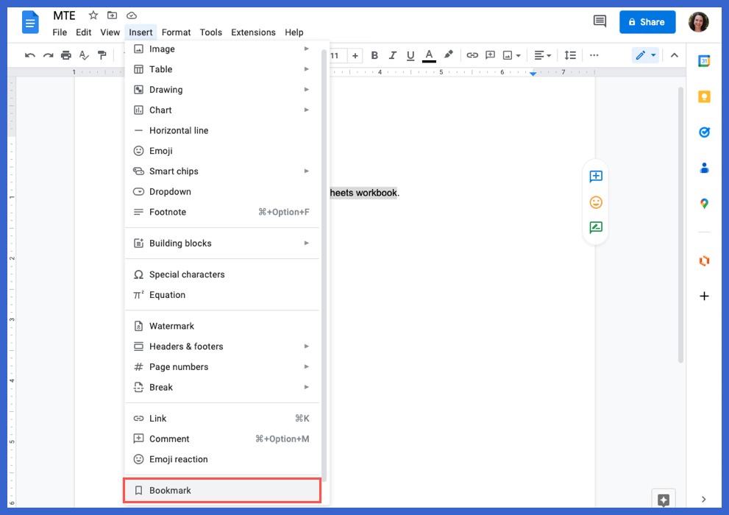Toggle italic formatting
This screenshot has height=515, width=729.
click(x=392, y=55)
